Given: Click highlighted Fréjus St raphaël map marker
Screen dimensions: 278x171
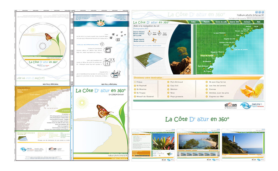Looking at the screenshot, I should tap(215, 56).
